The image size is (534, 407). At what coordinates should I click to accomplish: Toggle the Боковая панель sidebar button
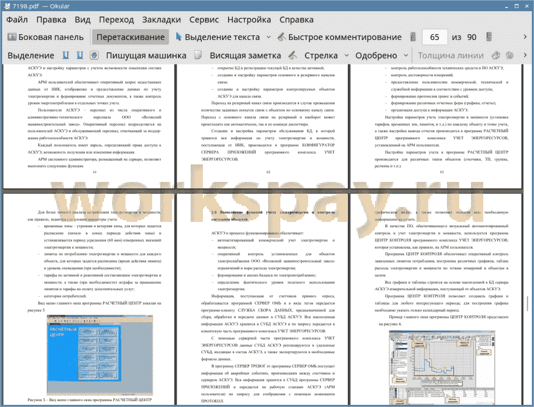point(45,37)
